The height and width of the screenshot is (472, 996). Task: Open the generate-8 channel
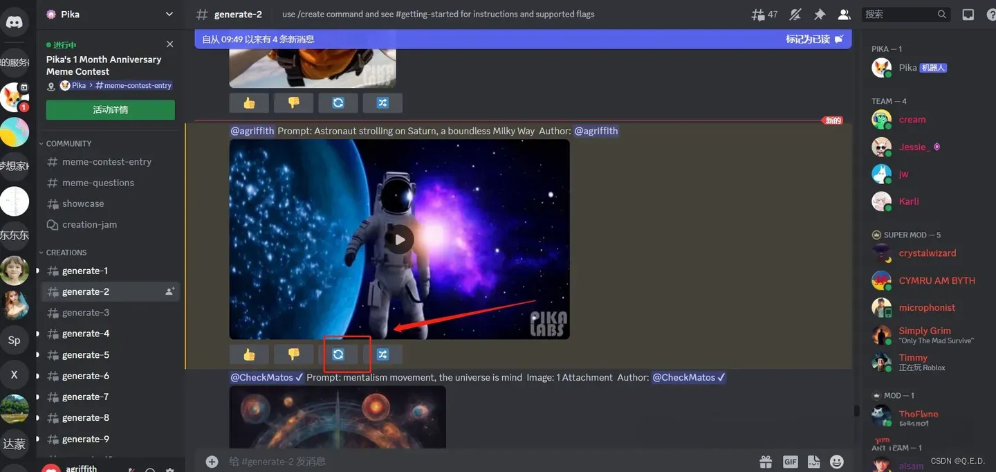pyautogui.click(x=111, y=418)
